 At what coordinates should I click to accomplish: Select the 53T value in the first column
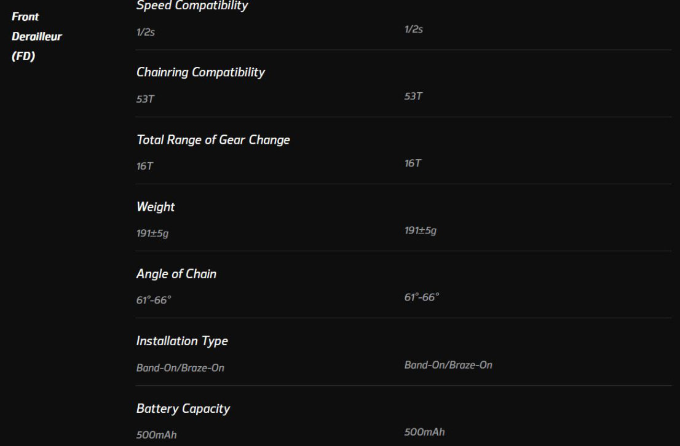tap(146, 99)
